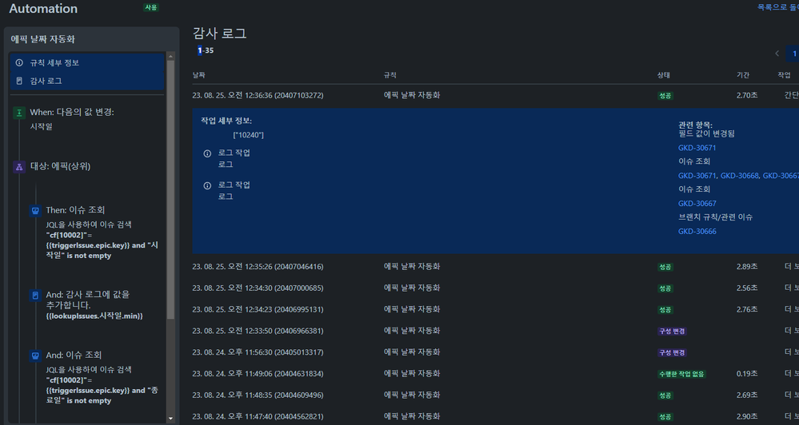This screenshot has width=799, height=425.
Task: Open 규칙 세부 정보 section
Action: pos(86,62)
